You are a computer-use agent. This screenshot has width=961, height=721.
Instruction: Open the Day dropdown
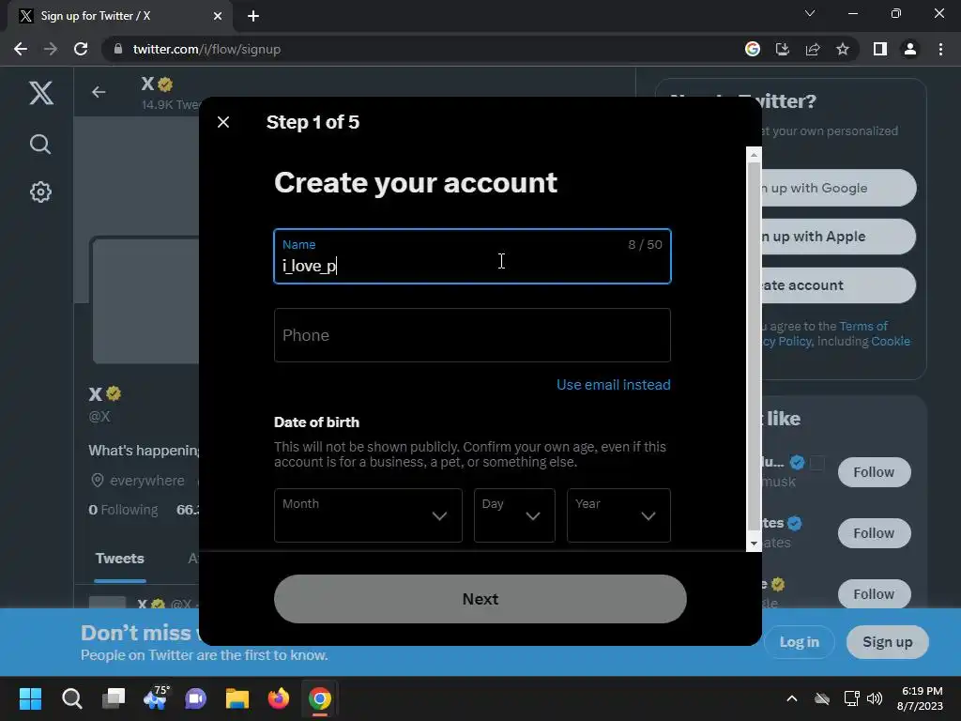click(514, 515)
